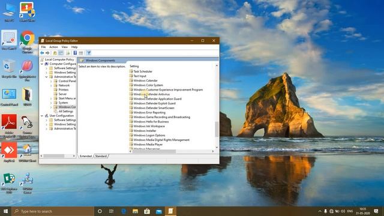Toggle the console tree pane toolbar icon

click(61, 53)
